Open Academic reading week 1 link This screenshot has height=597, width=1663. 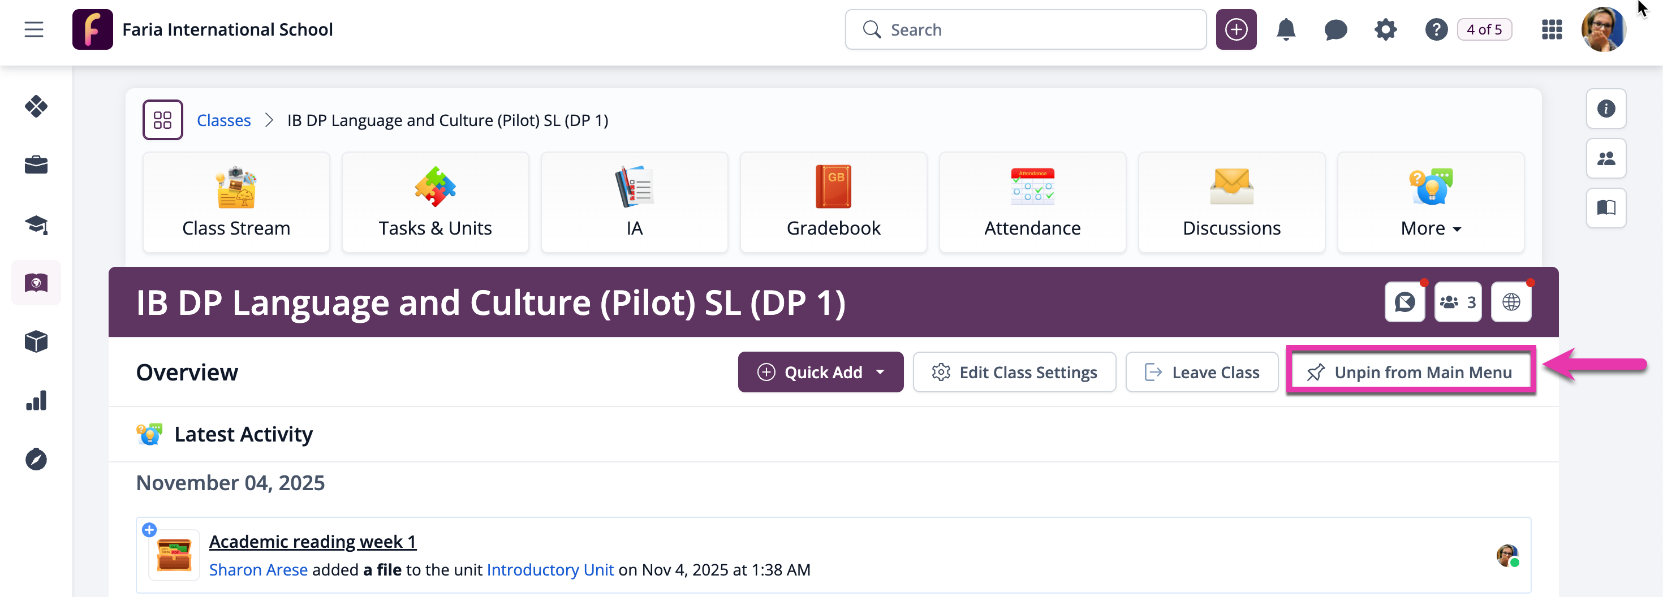coord(312,541)
